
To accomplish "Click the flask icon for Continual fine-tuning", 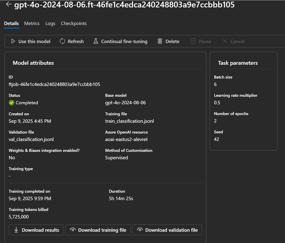I will point(96,41).
